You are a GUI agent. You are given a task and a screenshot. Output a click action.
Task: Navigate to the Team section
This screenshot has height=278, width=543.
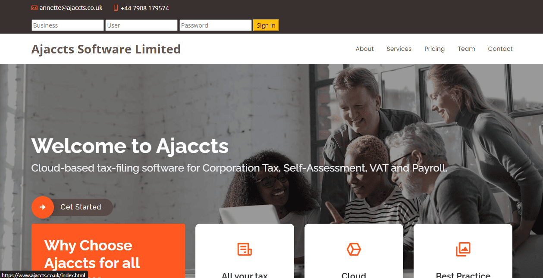pos(466,49)
